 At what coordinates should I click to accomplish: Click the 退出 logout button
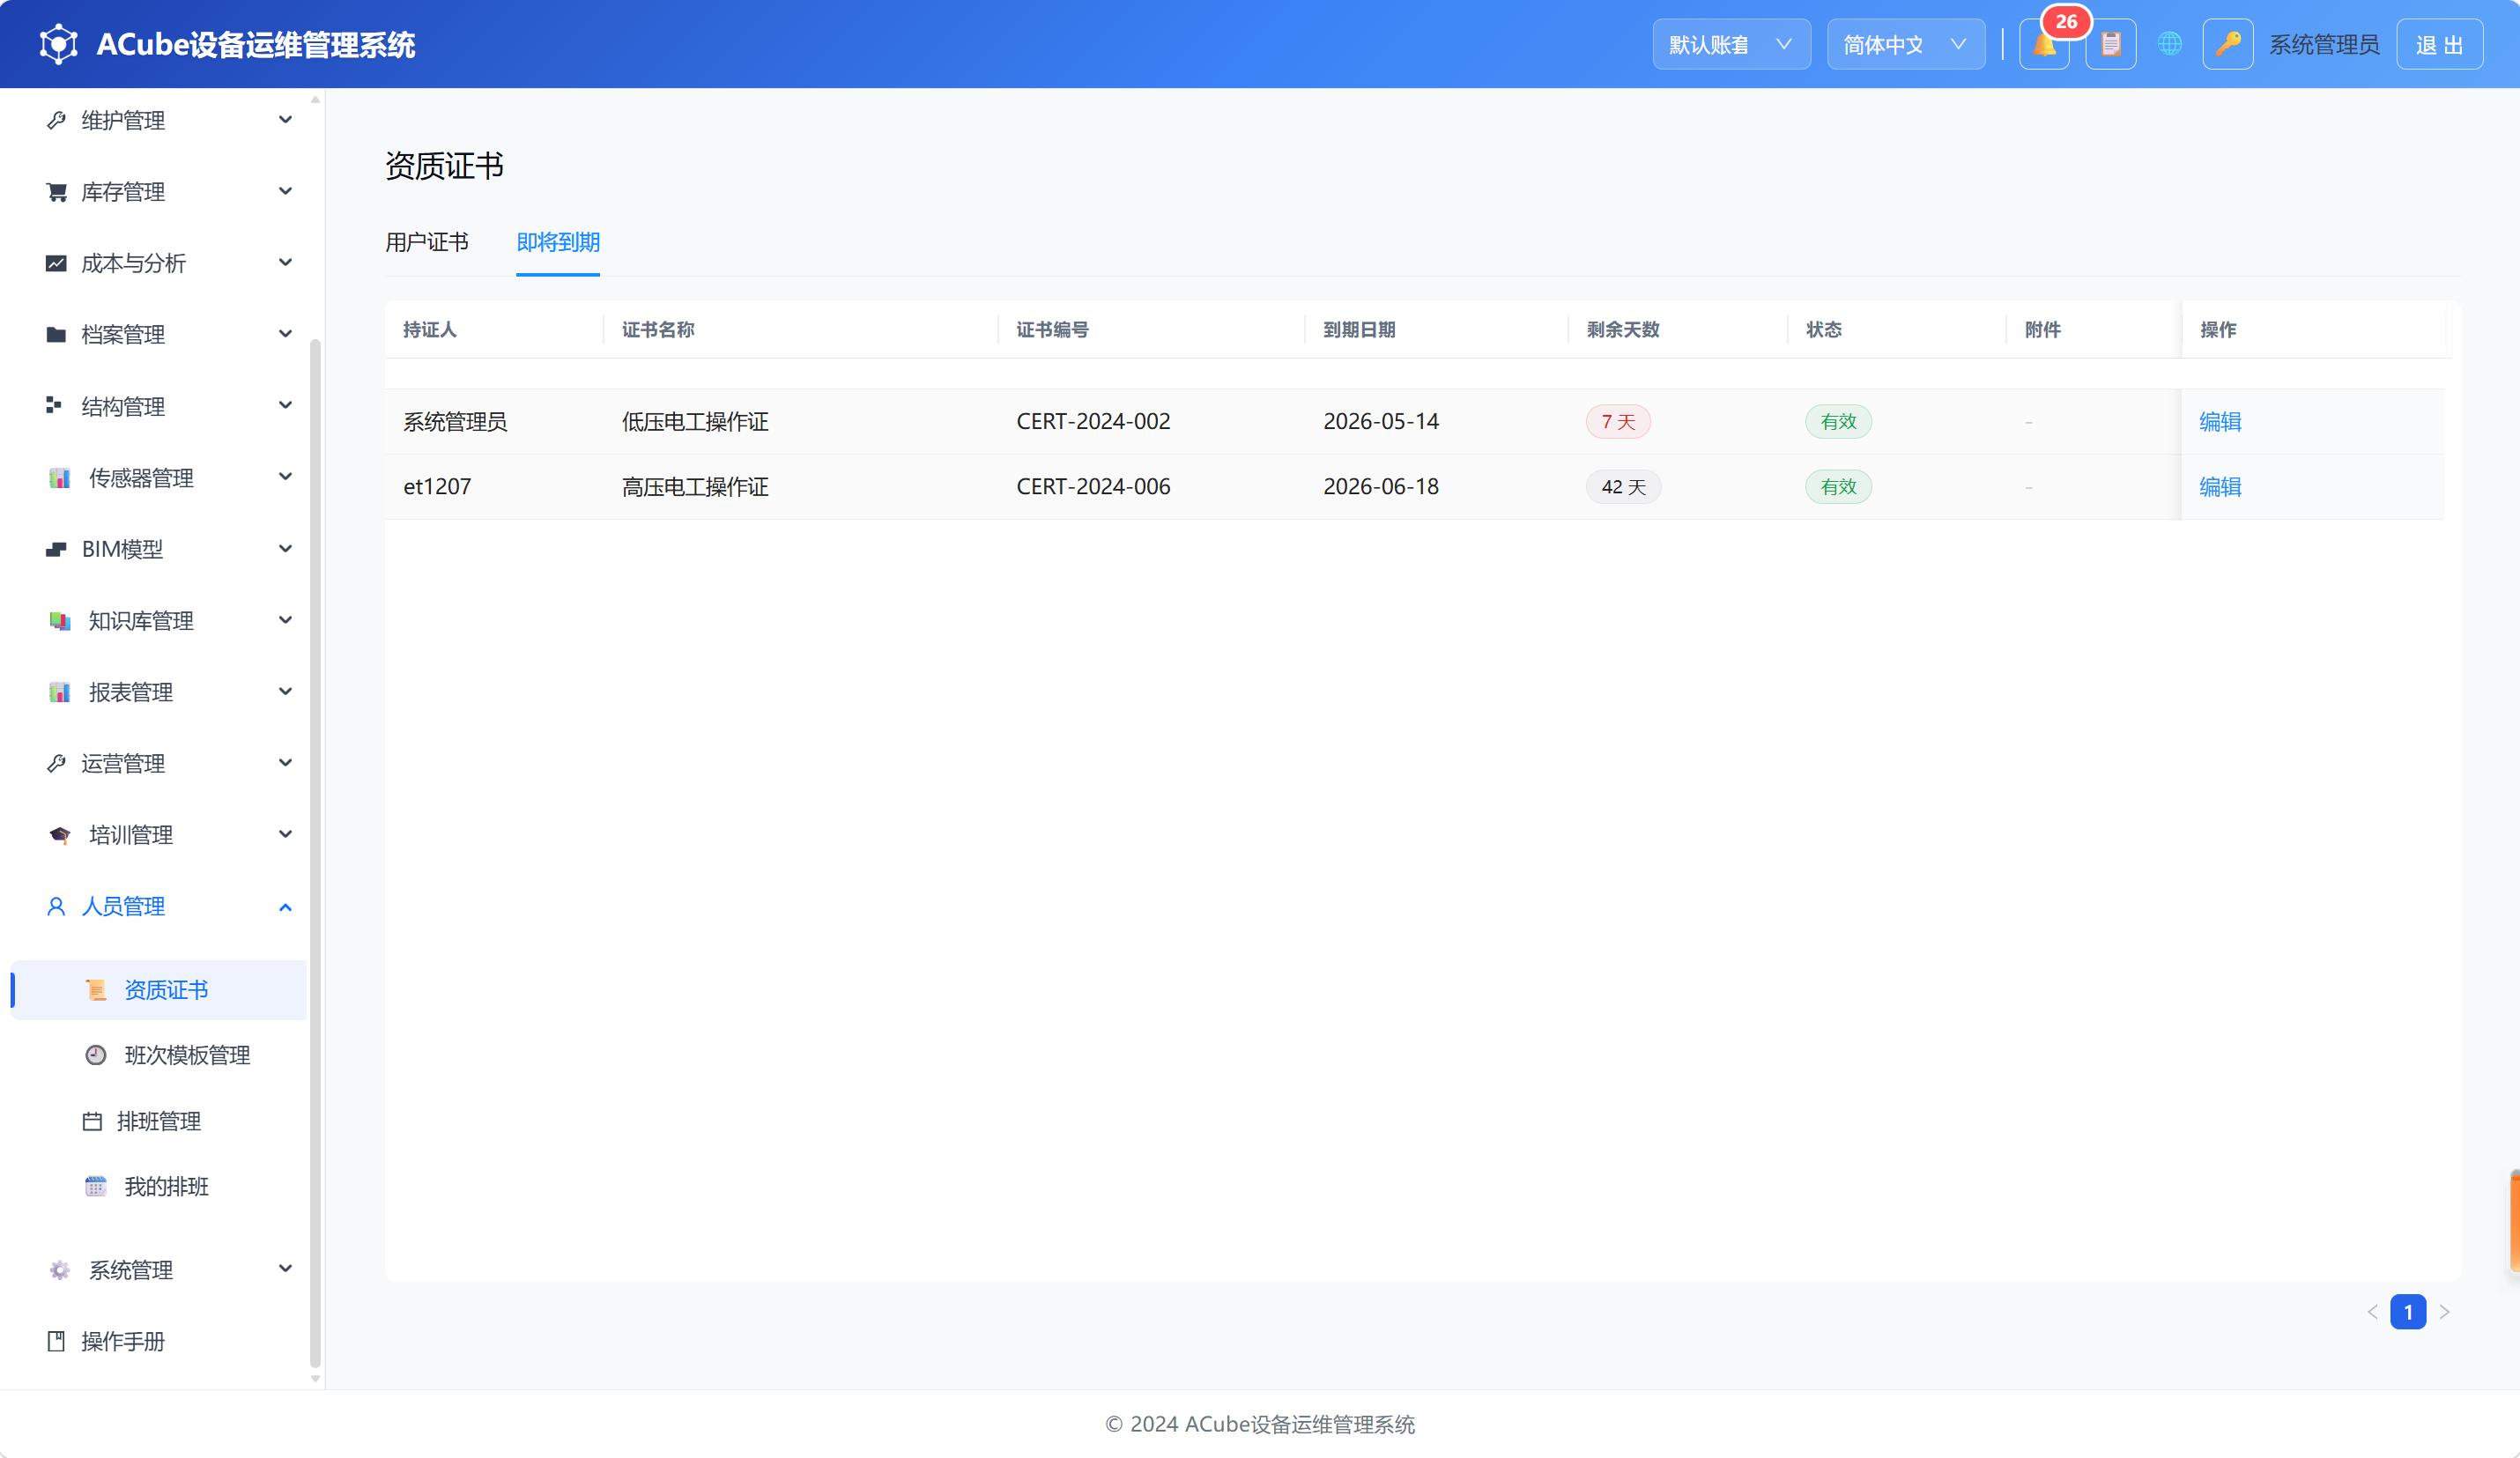pyautogui.click(x=2439, y=44)
